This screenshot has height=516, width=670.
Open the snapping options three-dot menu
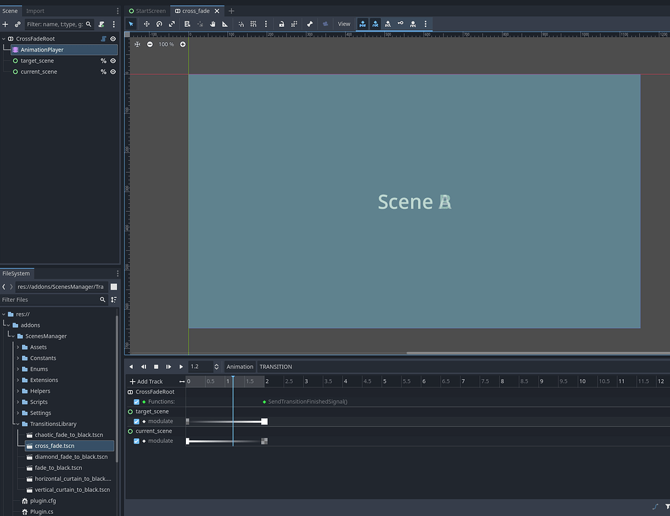(x=266, y=23)
